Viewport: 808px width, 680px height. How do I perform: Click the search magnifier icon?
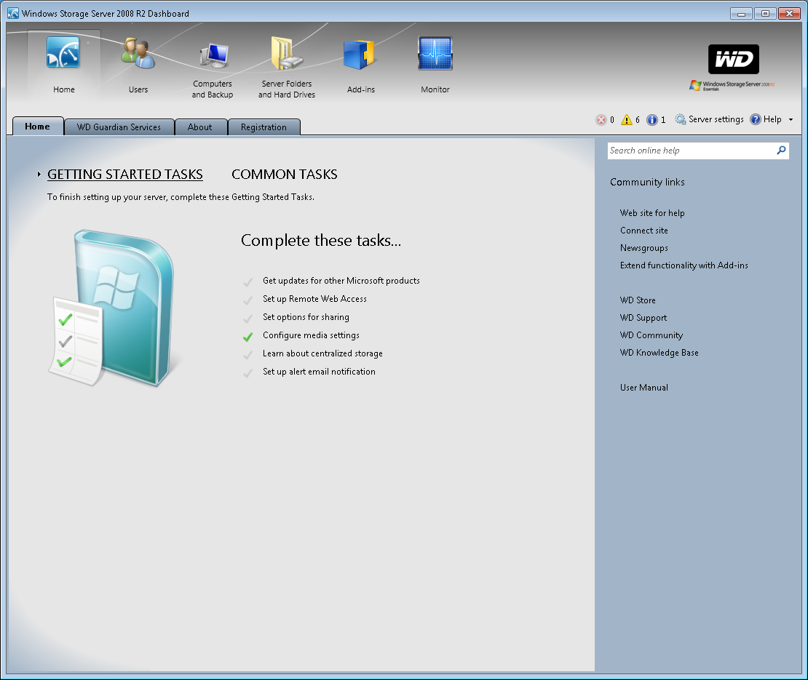pyautogui.click(x=781, y=151)
